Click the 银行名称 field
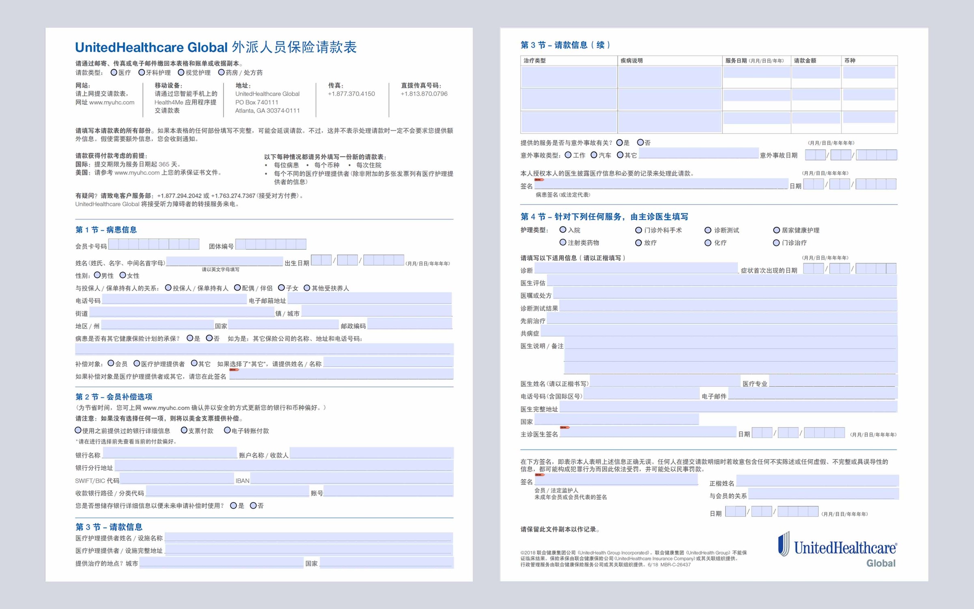Viewport: 974px width, 609px height. pyautogui.click(x=170, y=453)
